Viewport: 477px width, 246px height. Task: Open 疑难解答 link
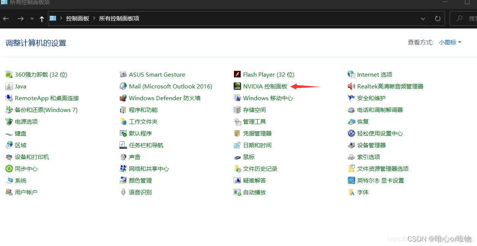(254, 180)
